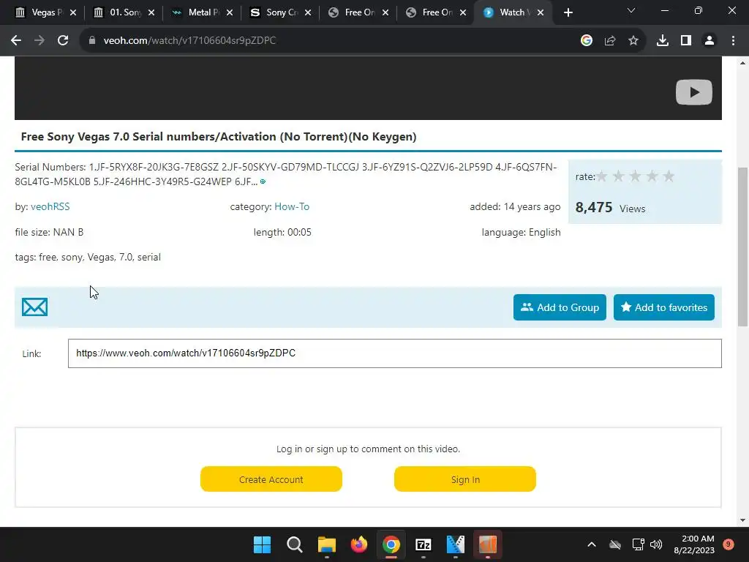Click the address bar URL
The image size is (749, 562).
[x=189, y=41]
